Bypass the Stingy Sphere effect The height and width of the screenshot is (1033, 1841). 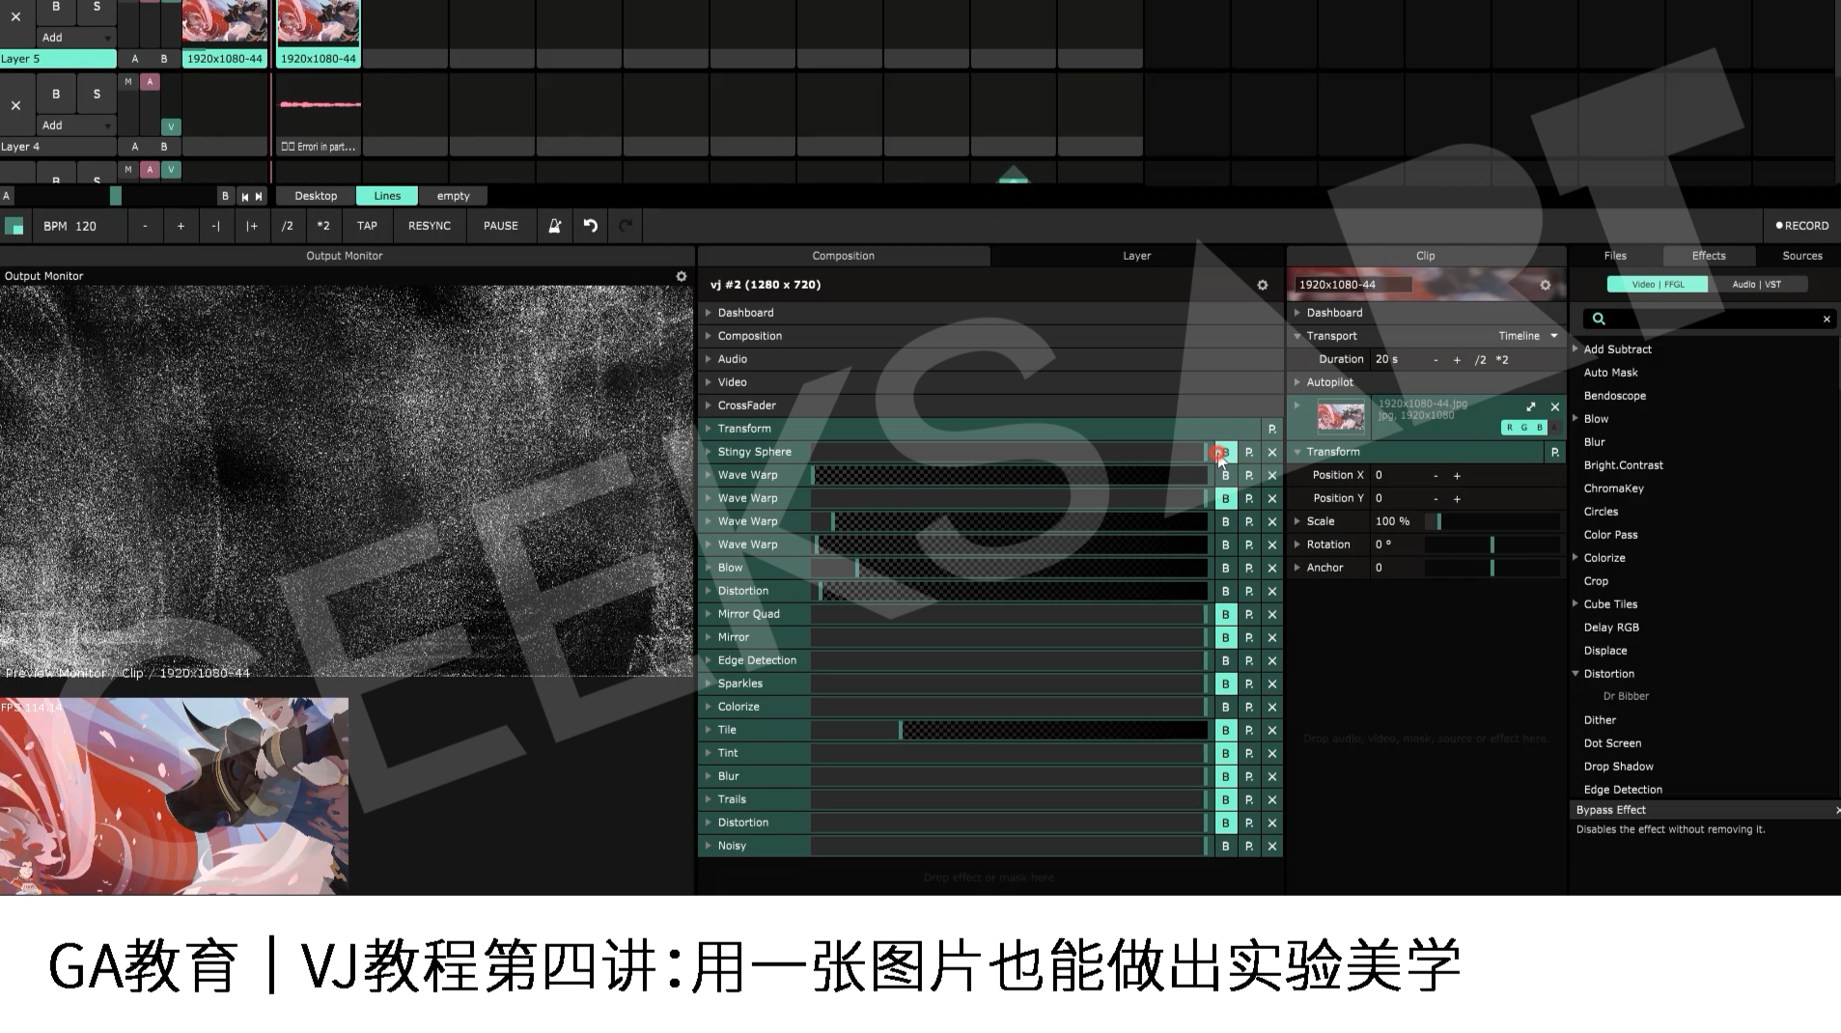pyautogui.click(x=1226, y=452)
